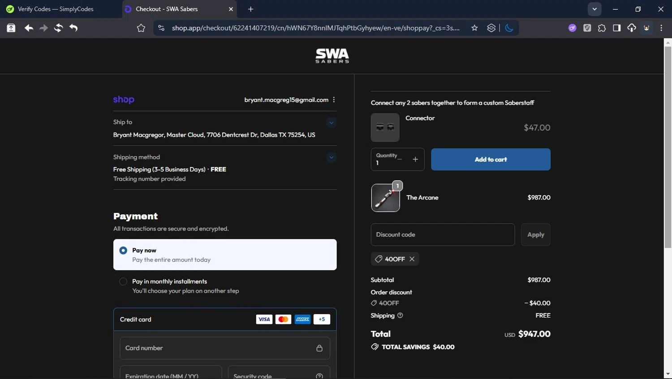Click the page vertical scrollbar

(668, 148)
